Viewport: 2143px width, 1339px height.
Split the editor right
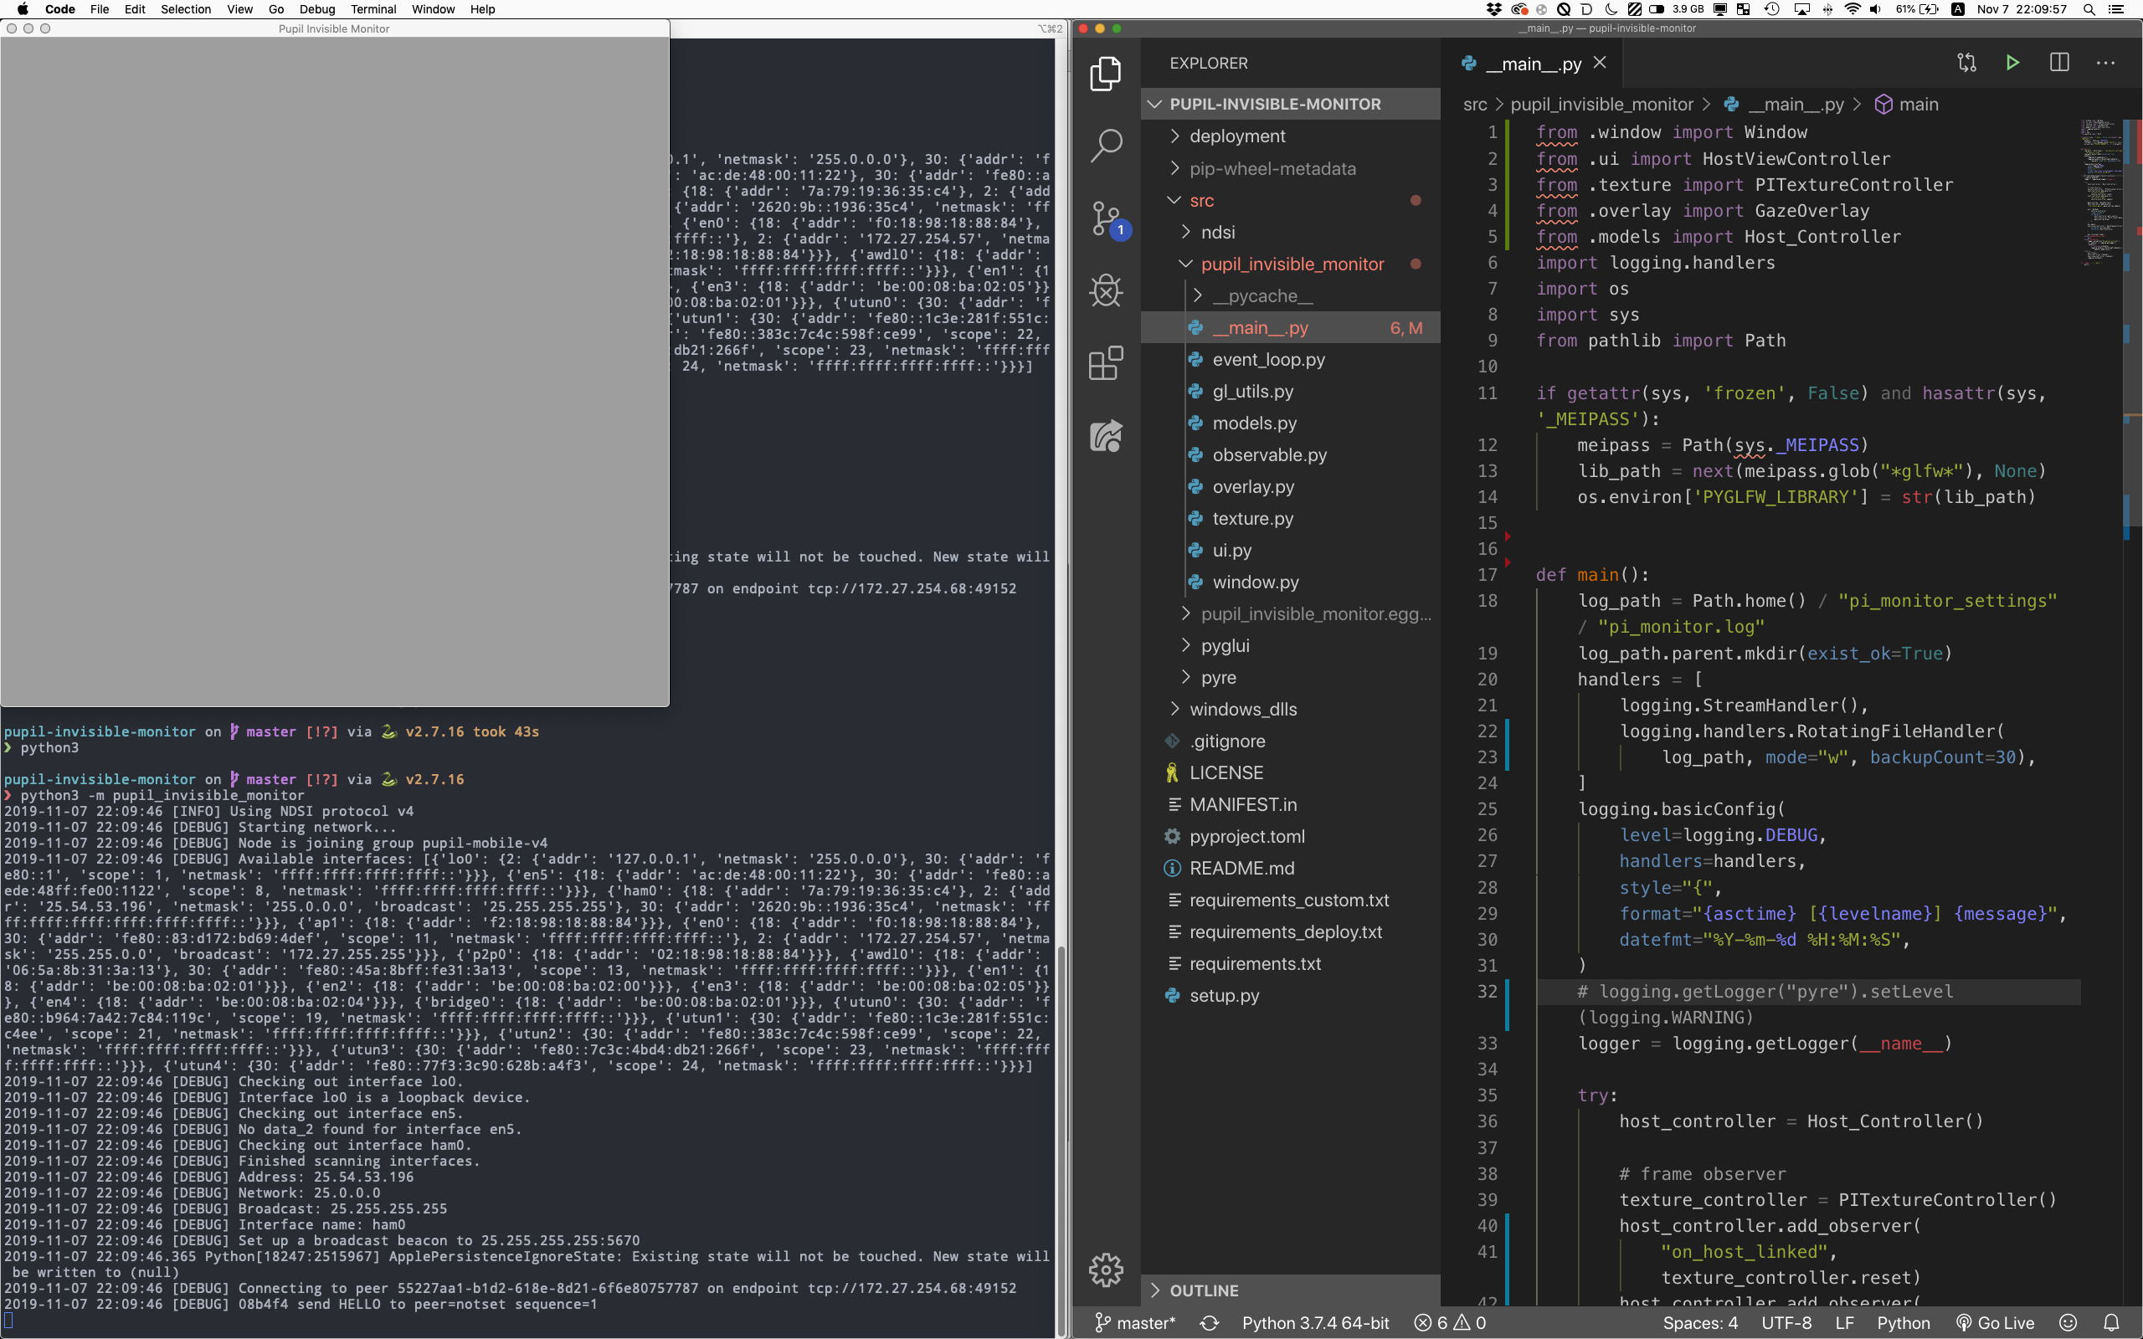[x=2059, y=63]
